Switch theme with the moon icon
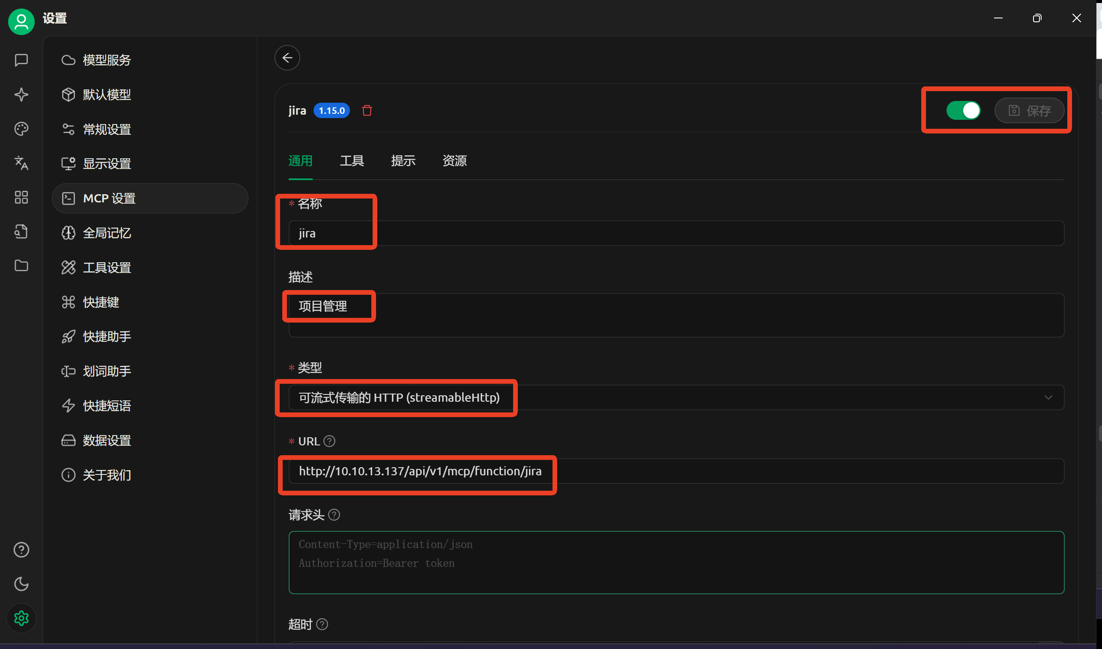 pyautogui.click(x=21, y=584)
